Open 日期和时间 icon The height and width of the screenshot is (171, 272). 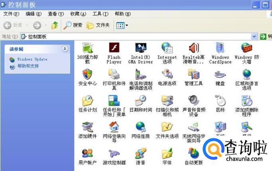tap(140, 101)
